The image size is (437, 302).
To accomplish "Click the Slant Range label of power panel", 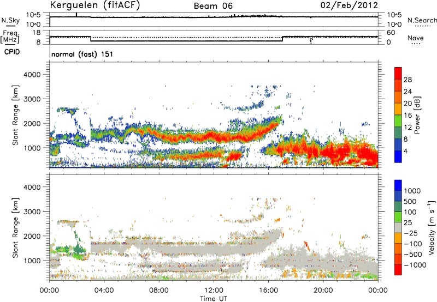I will [15, 116].
